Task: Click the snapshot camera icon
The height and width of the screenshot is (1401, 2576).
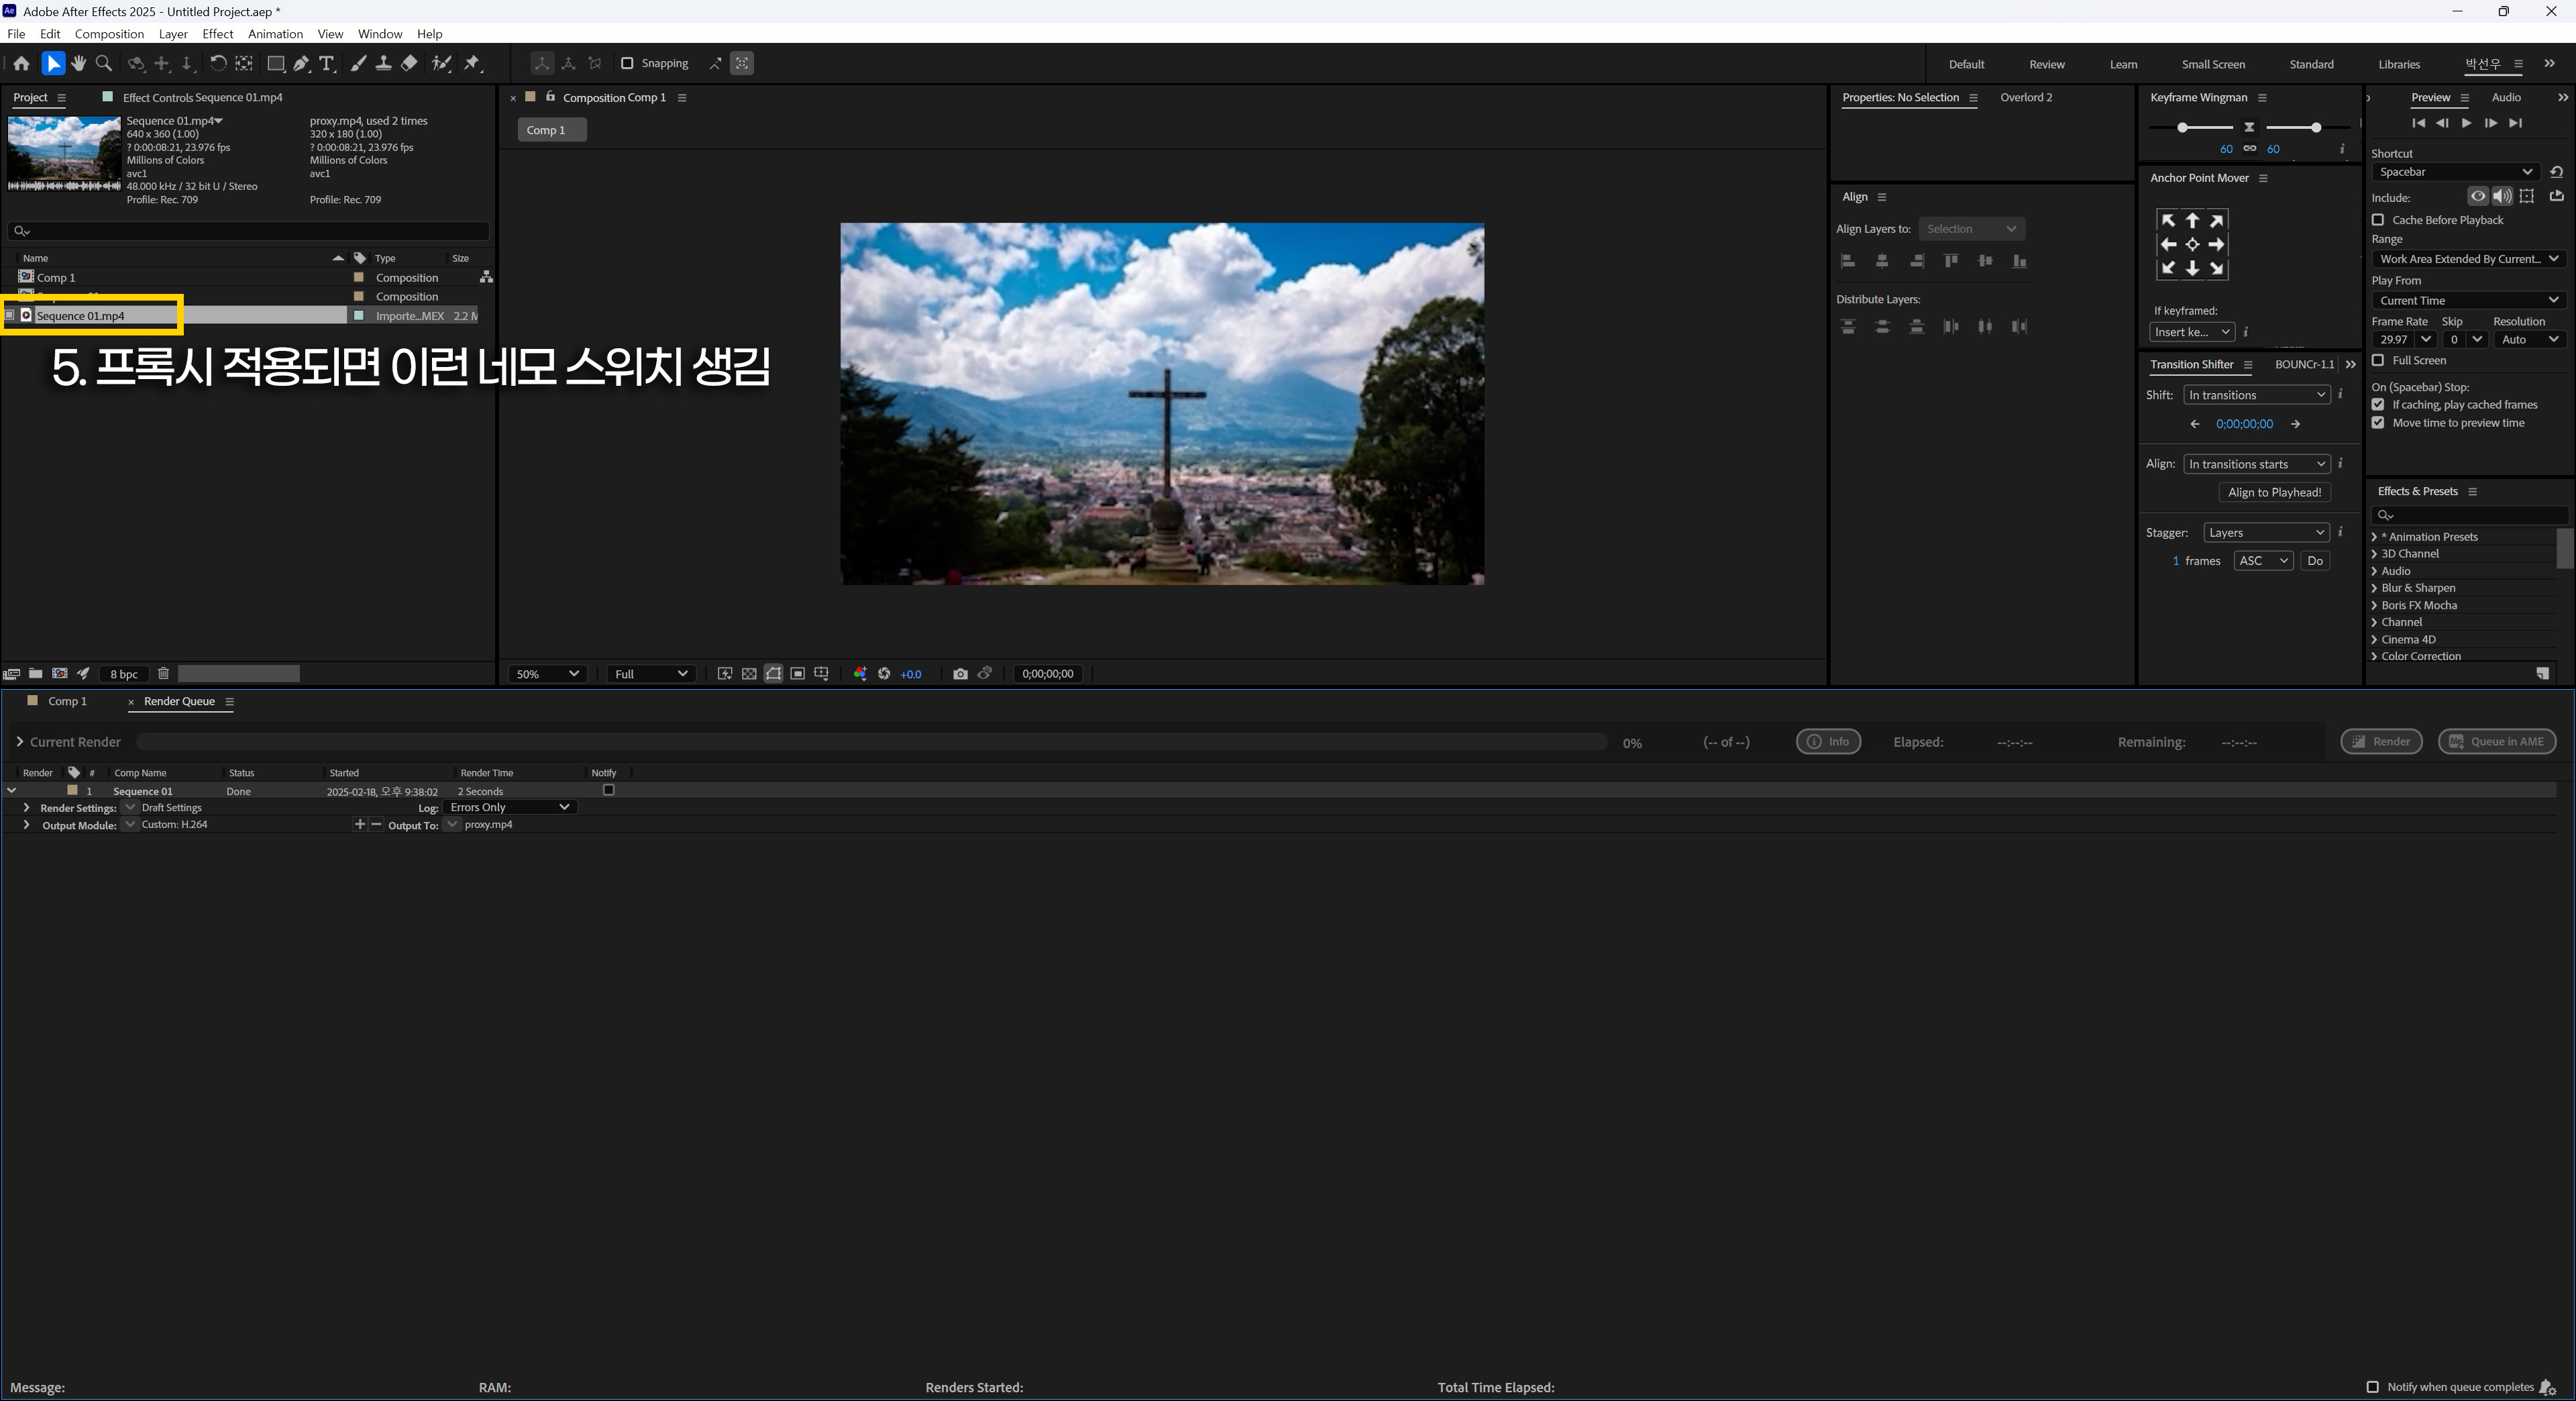Action: coord(960,674)
